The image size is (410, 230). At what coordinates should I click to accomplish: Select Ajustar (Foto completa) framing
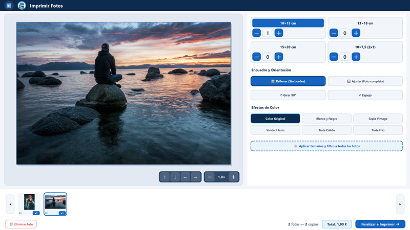pos(365,81)
